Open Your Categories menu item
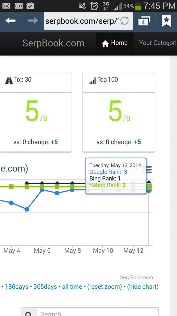The height and width of the screenshot is (316, 177). 158,43
